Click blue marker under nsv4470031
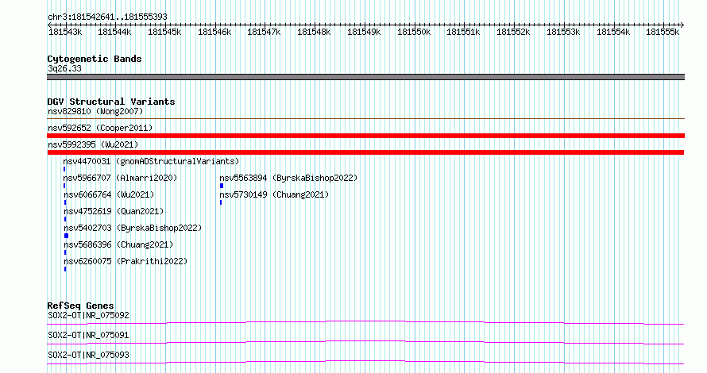 (64, 169)
